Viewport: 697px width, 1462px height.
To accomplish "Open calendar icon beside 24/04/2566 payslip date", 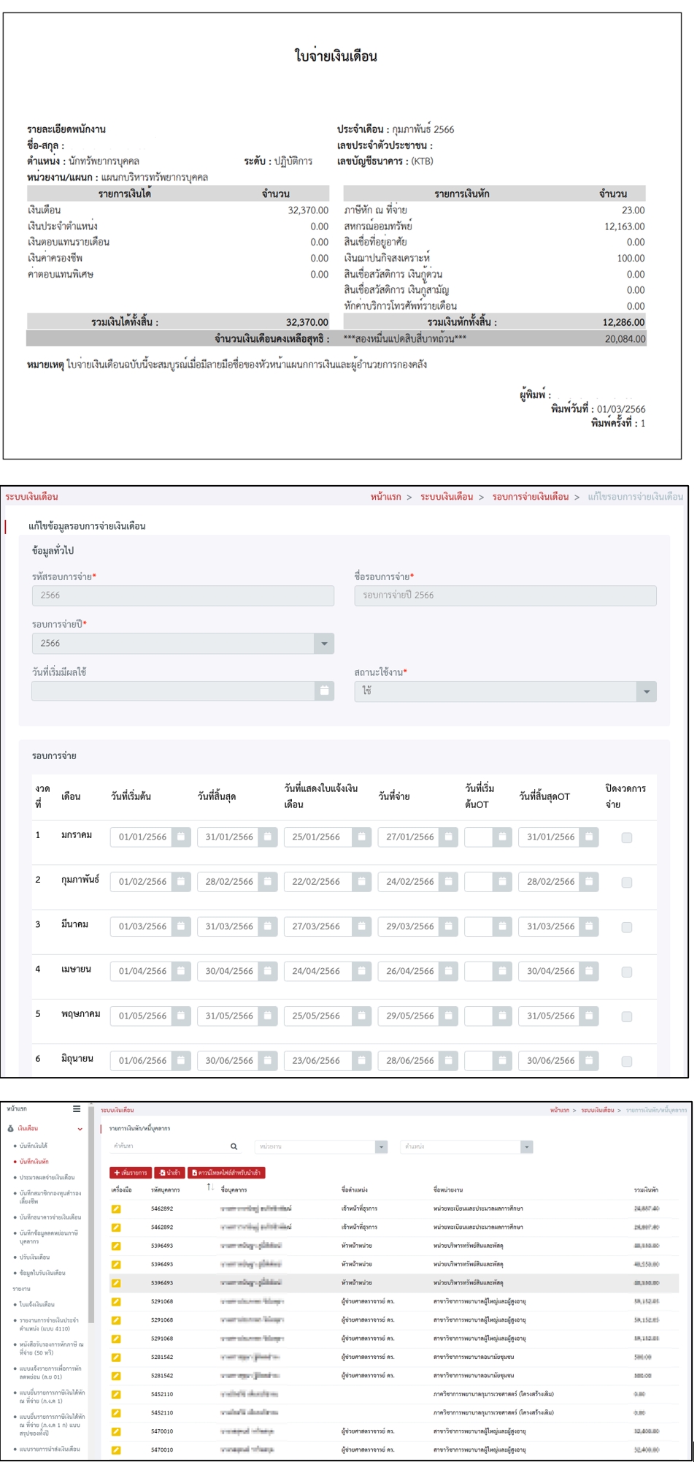I will coord(361,971).
